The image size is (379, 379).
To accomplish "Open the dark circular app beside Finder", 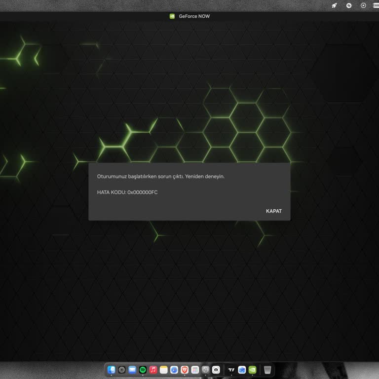I will (x=122, y=370).
